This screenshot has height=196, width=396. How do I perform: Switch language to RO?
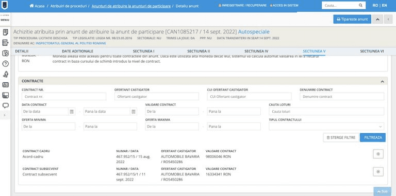375,5
